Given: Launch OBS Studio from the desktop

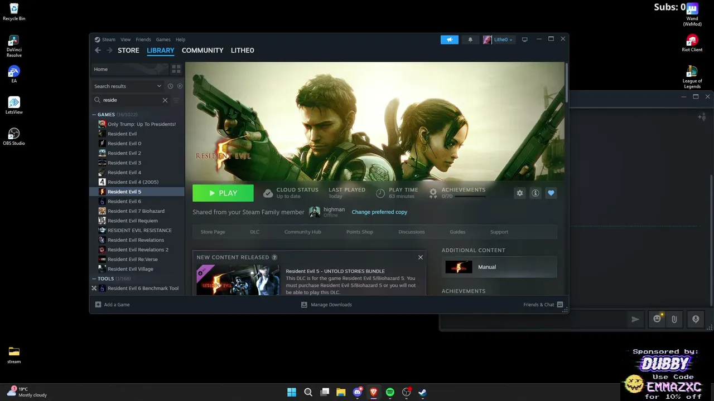Looking at the screenshot, I should point(14,137).
